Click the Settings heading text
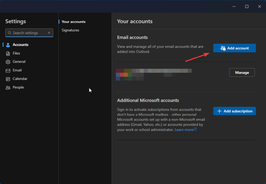This screenshot has height=184, width=266. [16, 21]
